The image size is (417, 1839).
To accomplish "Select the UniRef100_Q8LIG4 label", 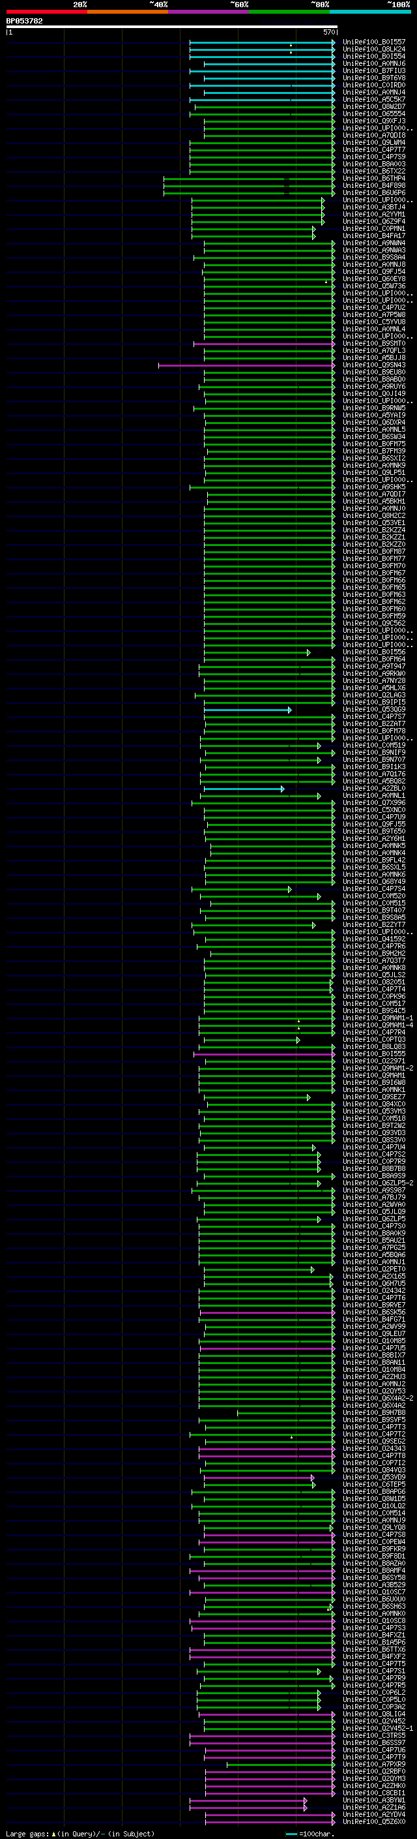I will 373,1713.
